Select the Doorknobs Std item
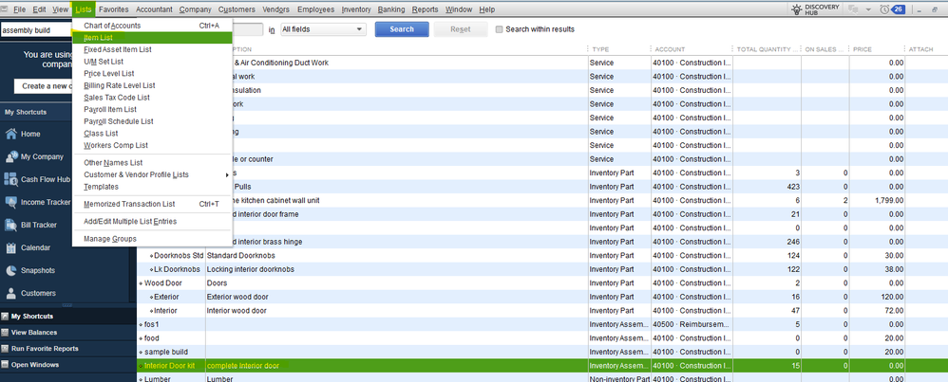 (x=179, y=256)
